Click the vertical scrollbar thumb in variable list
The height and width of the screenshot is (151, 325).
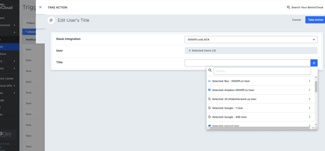(316, 86)
